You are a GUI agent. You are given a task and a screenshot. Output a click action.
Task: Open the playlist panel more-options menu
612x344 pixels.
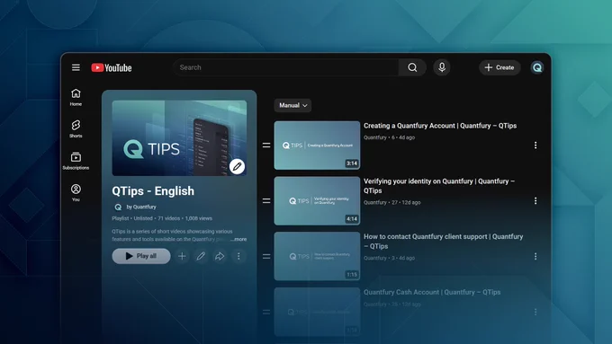coord(238,256)
